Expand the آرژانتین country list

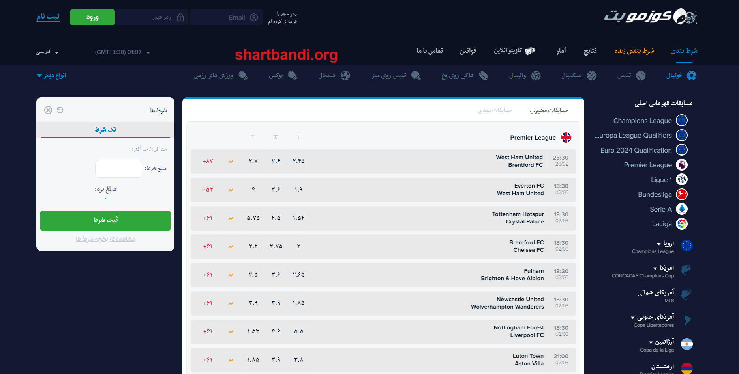662,342
